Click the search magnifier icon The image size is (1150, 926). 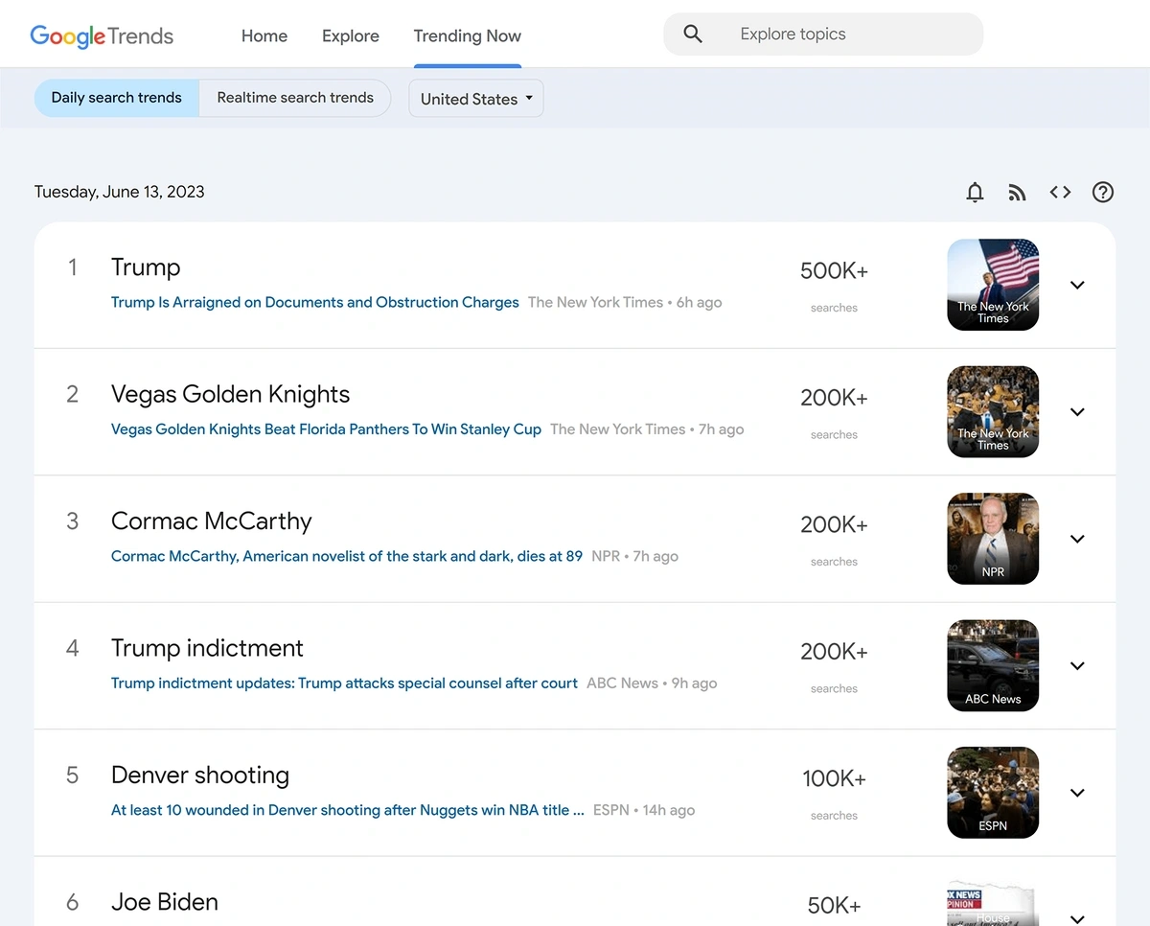tap(693, 35)
